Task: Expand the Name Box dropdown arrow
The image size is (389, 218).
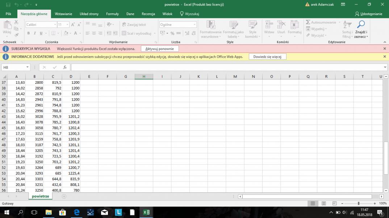Action: pyautogui.click(x=28, y=67)
